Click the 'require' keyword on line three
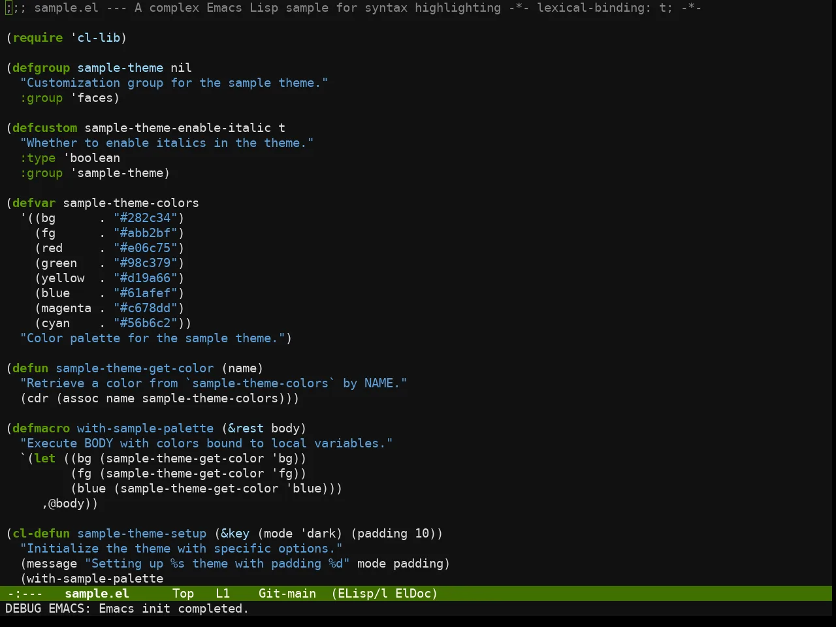The image size is (836, 627). pyautogui.click(x=38, y=38)
